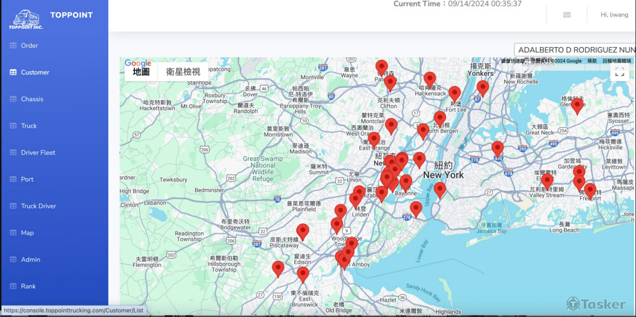Click the map pin near North Bergen
Image resolution: width=636 pixels, height=317 pixels.
tap(439, 119)
